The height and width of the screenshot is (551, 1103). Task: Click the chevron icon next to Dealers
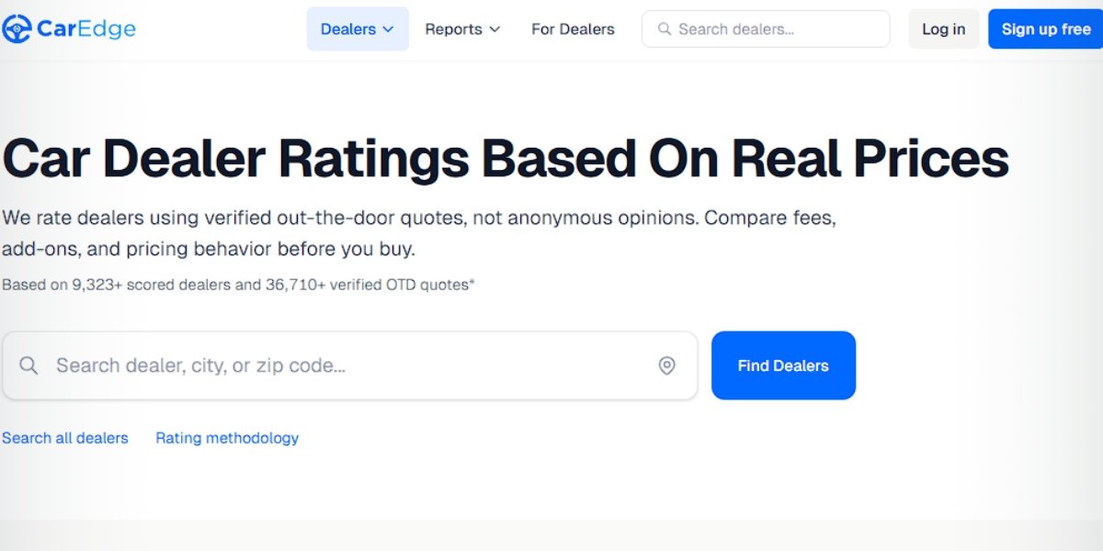click(x=390, y=28)
